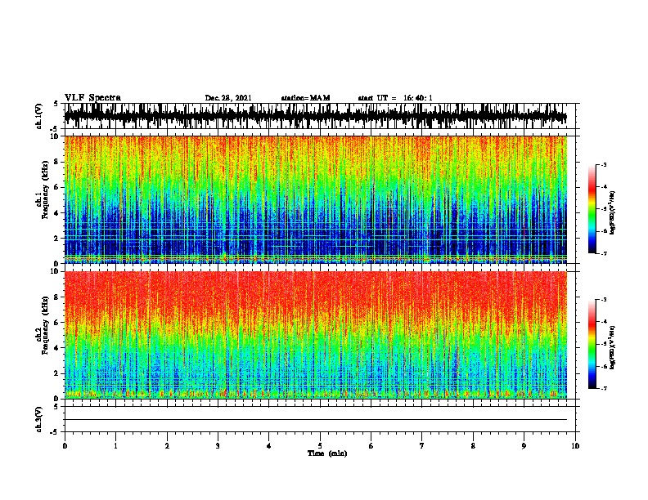Click the "VLF Spectra" plot title

pos(93,98)
